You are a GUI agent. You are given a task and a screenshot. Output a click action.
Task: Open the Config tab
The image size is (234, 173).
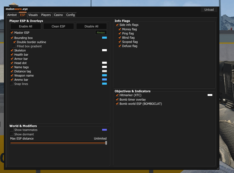tap(71, 15)
